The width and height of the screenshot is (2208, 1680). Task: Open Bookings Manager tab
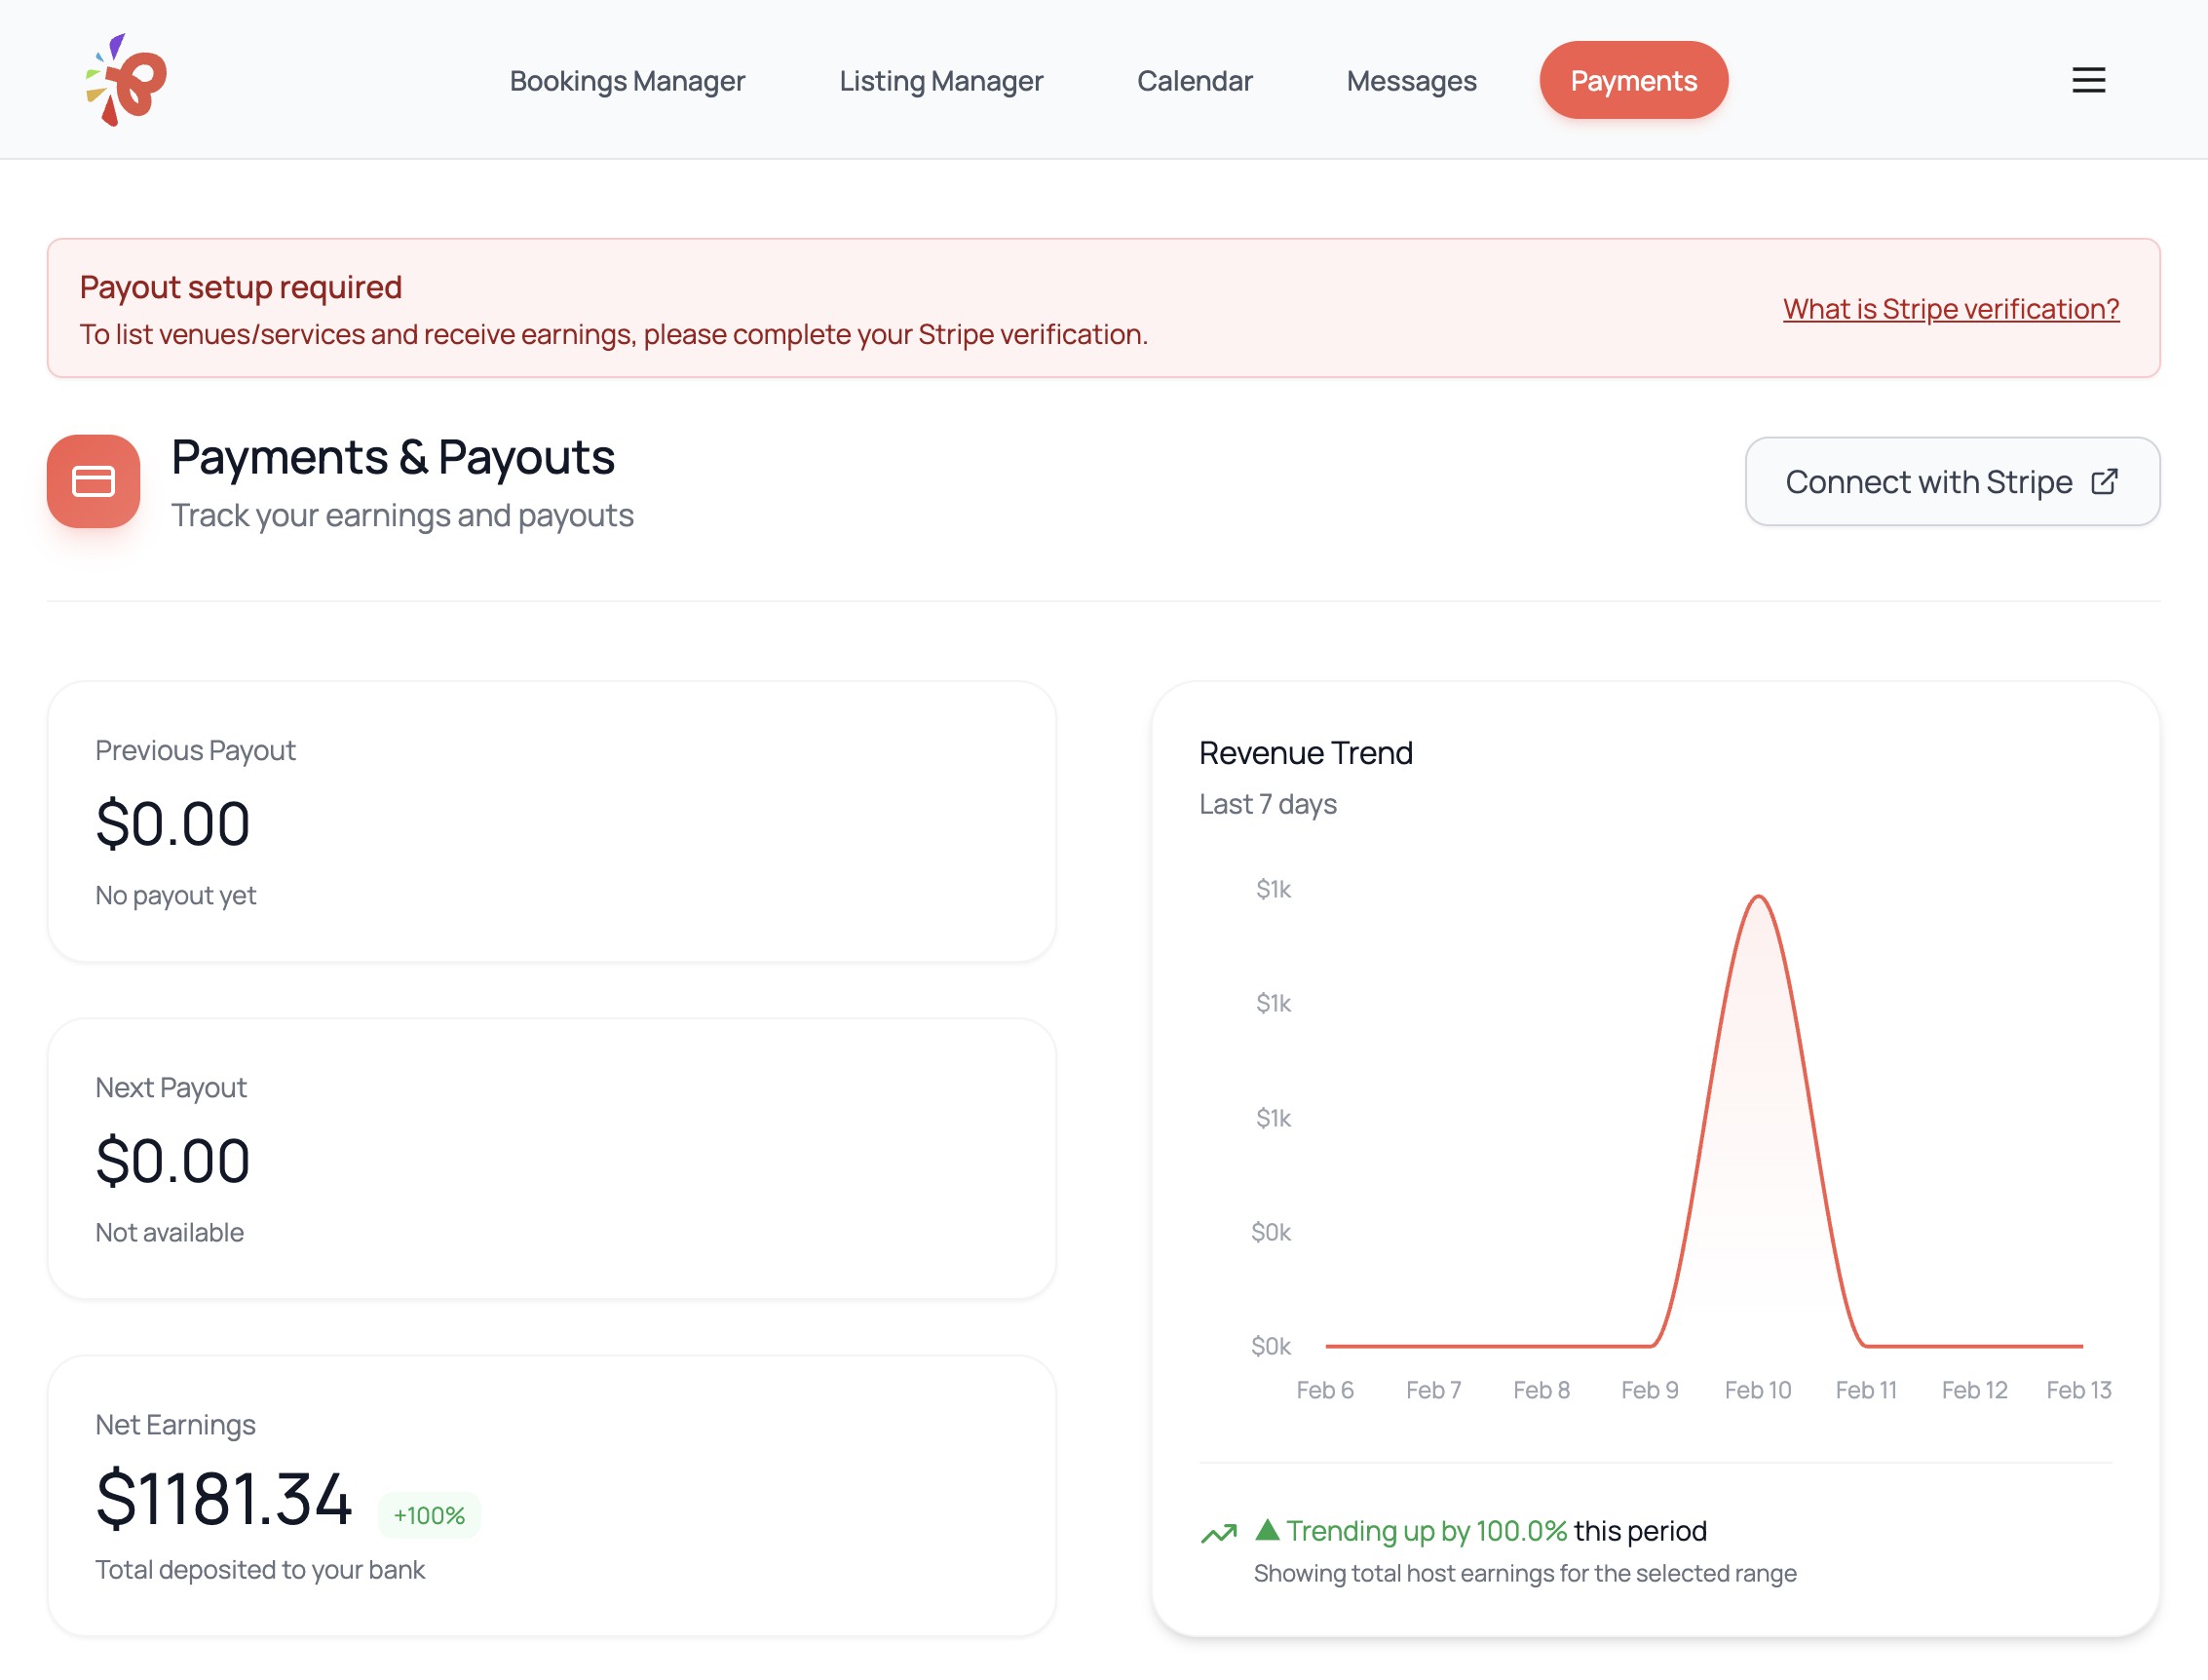pos(627,80)
